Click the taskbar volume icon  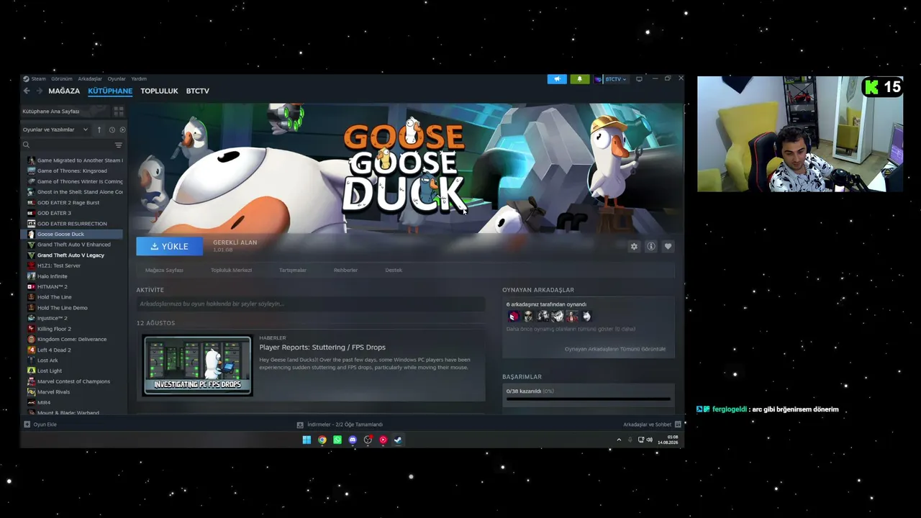[649, 440]
